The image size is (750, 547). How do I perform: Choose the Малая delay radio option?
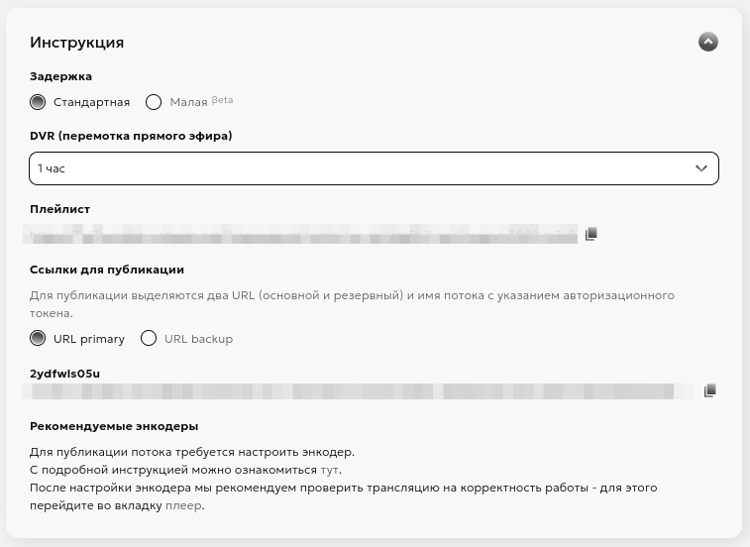[x=154, y=102]
